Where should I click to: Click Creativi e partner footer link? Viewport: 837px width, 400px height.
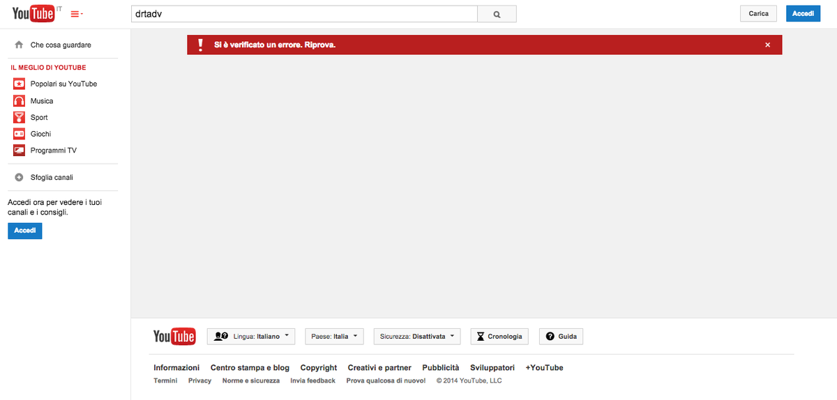click(x=379, y=367)
